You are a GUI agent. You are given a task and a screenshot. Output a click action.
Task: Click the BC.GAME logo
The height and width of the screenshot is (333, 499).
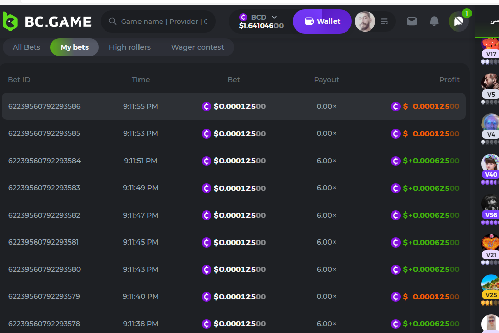[47, 21]
